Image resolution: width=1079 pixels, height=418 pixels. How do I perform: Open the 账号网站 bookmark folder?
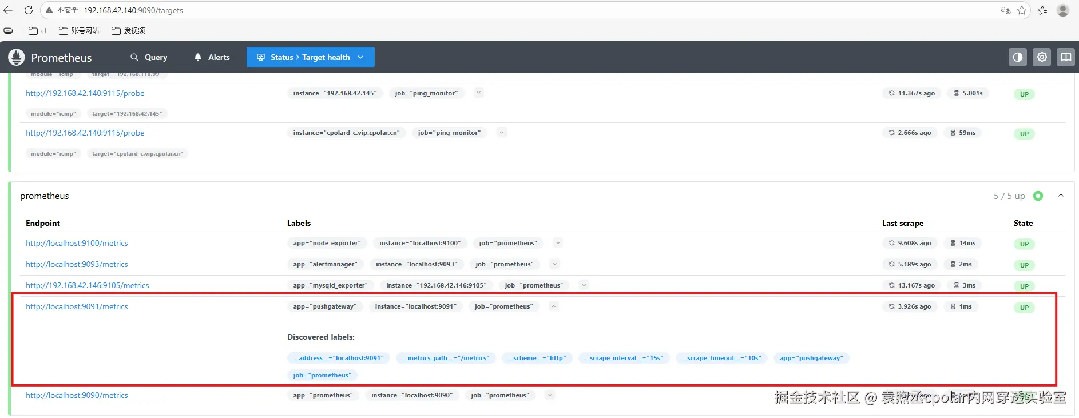tap(79, 31)
